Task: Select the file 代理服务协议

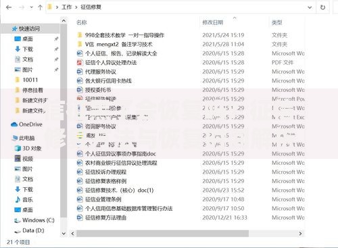Action: point(101,72)
